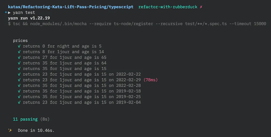Screen dimensions: 271x137
Task: Click the Done in 10.46s text
Action: coord(36,130)
